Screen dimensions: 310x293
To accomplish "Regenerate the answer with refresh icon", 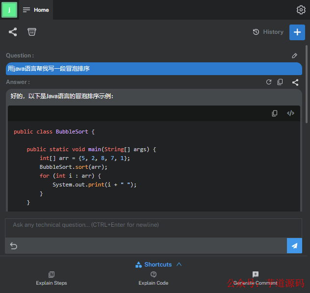I will pyautogui.click(x=269, y=82).
